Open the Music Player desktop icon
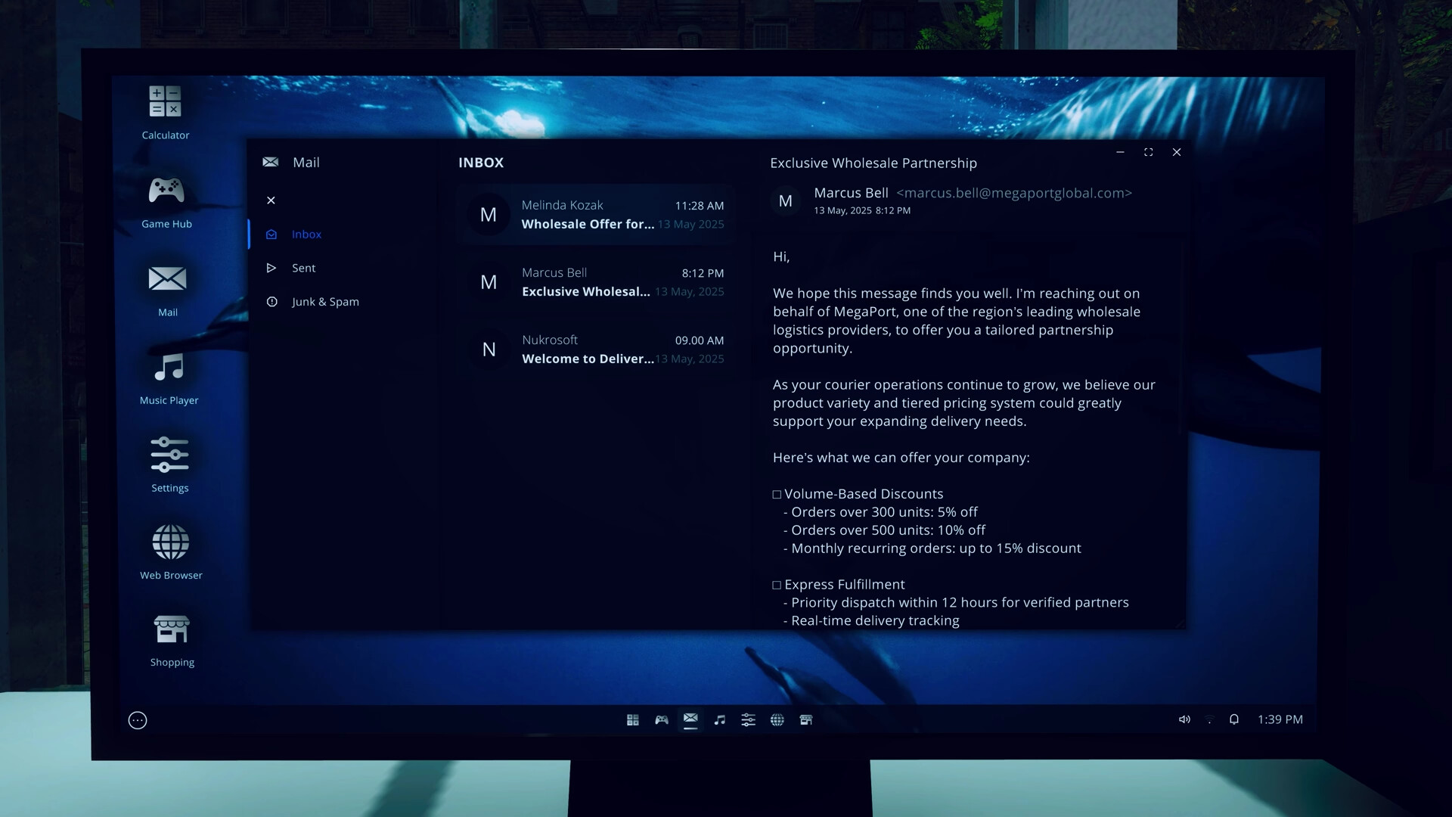The width and height of the screenshot is (1452, 817). point(169,368)
